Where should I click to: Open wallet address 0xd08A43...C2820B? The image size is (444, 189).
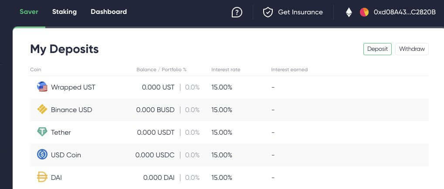[404, 12]
